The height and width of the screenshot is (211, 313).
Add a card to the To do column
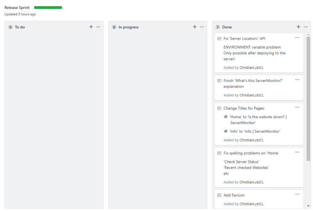(x=91, y=27)
